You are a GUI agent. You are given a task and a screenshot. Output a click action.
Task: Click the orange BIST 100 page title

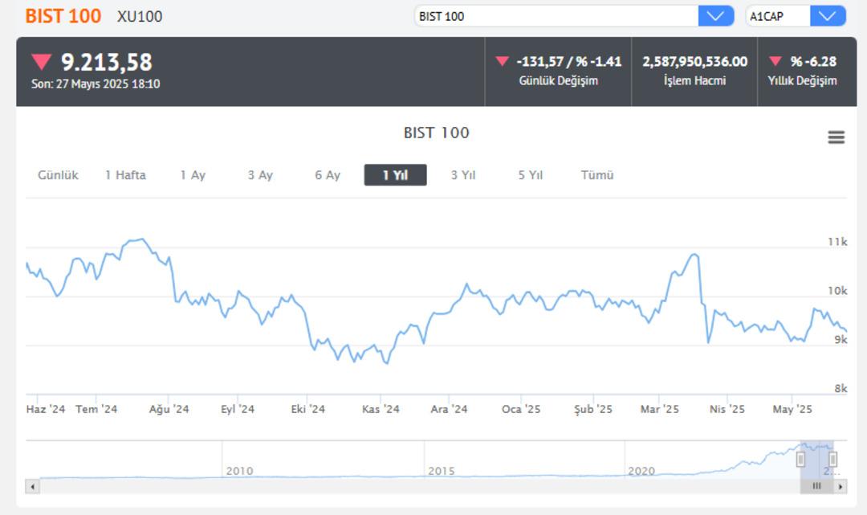(63, 16)
